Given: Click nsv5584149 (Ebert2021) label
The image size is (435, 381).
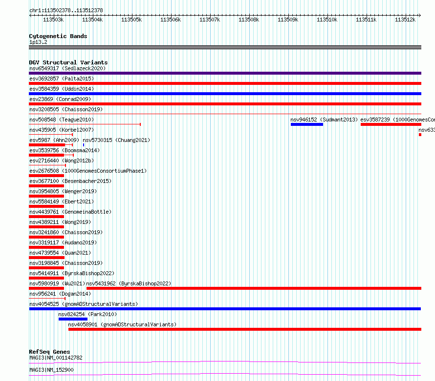Looking at the screenshot, I should [62, 201].
